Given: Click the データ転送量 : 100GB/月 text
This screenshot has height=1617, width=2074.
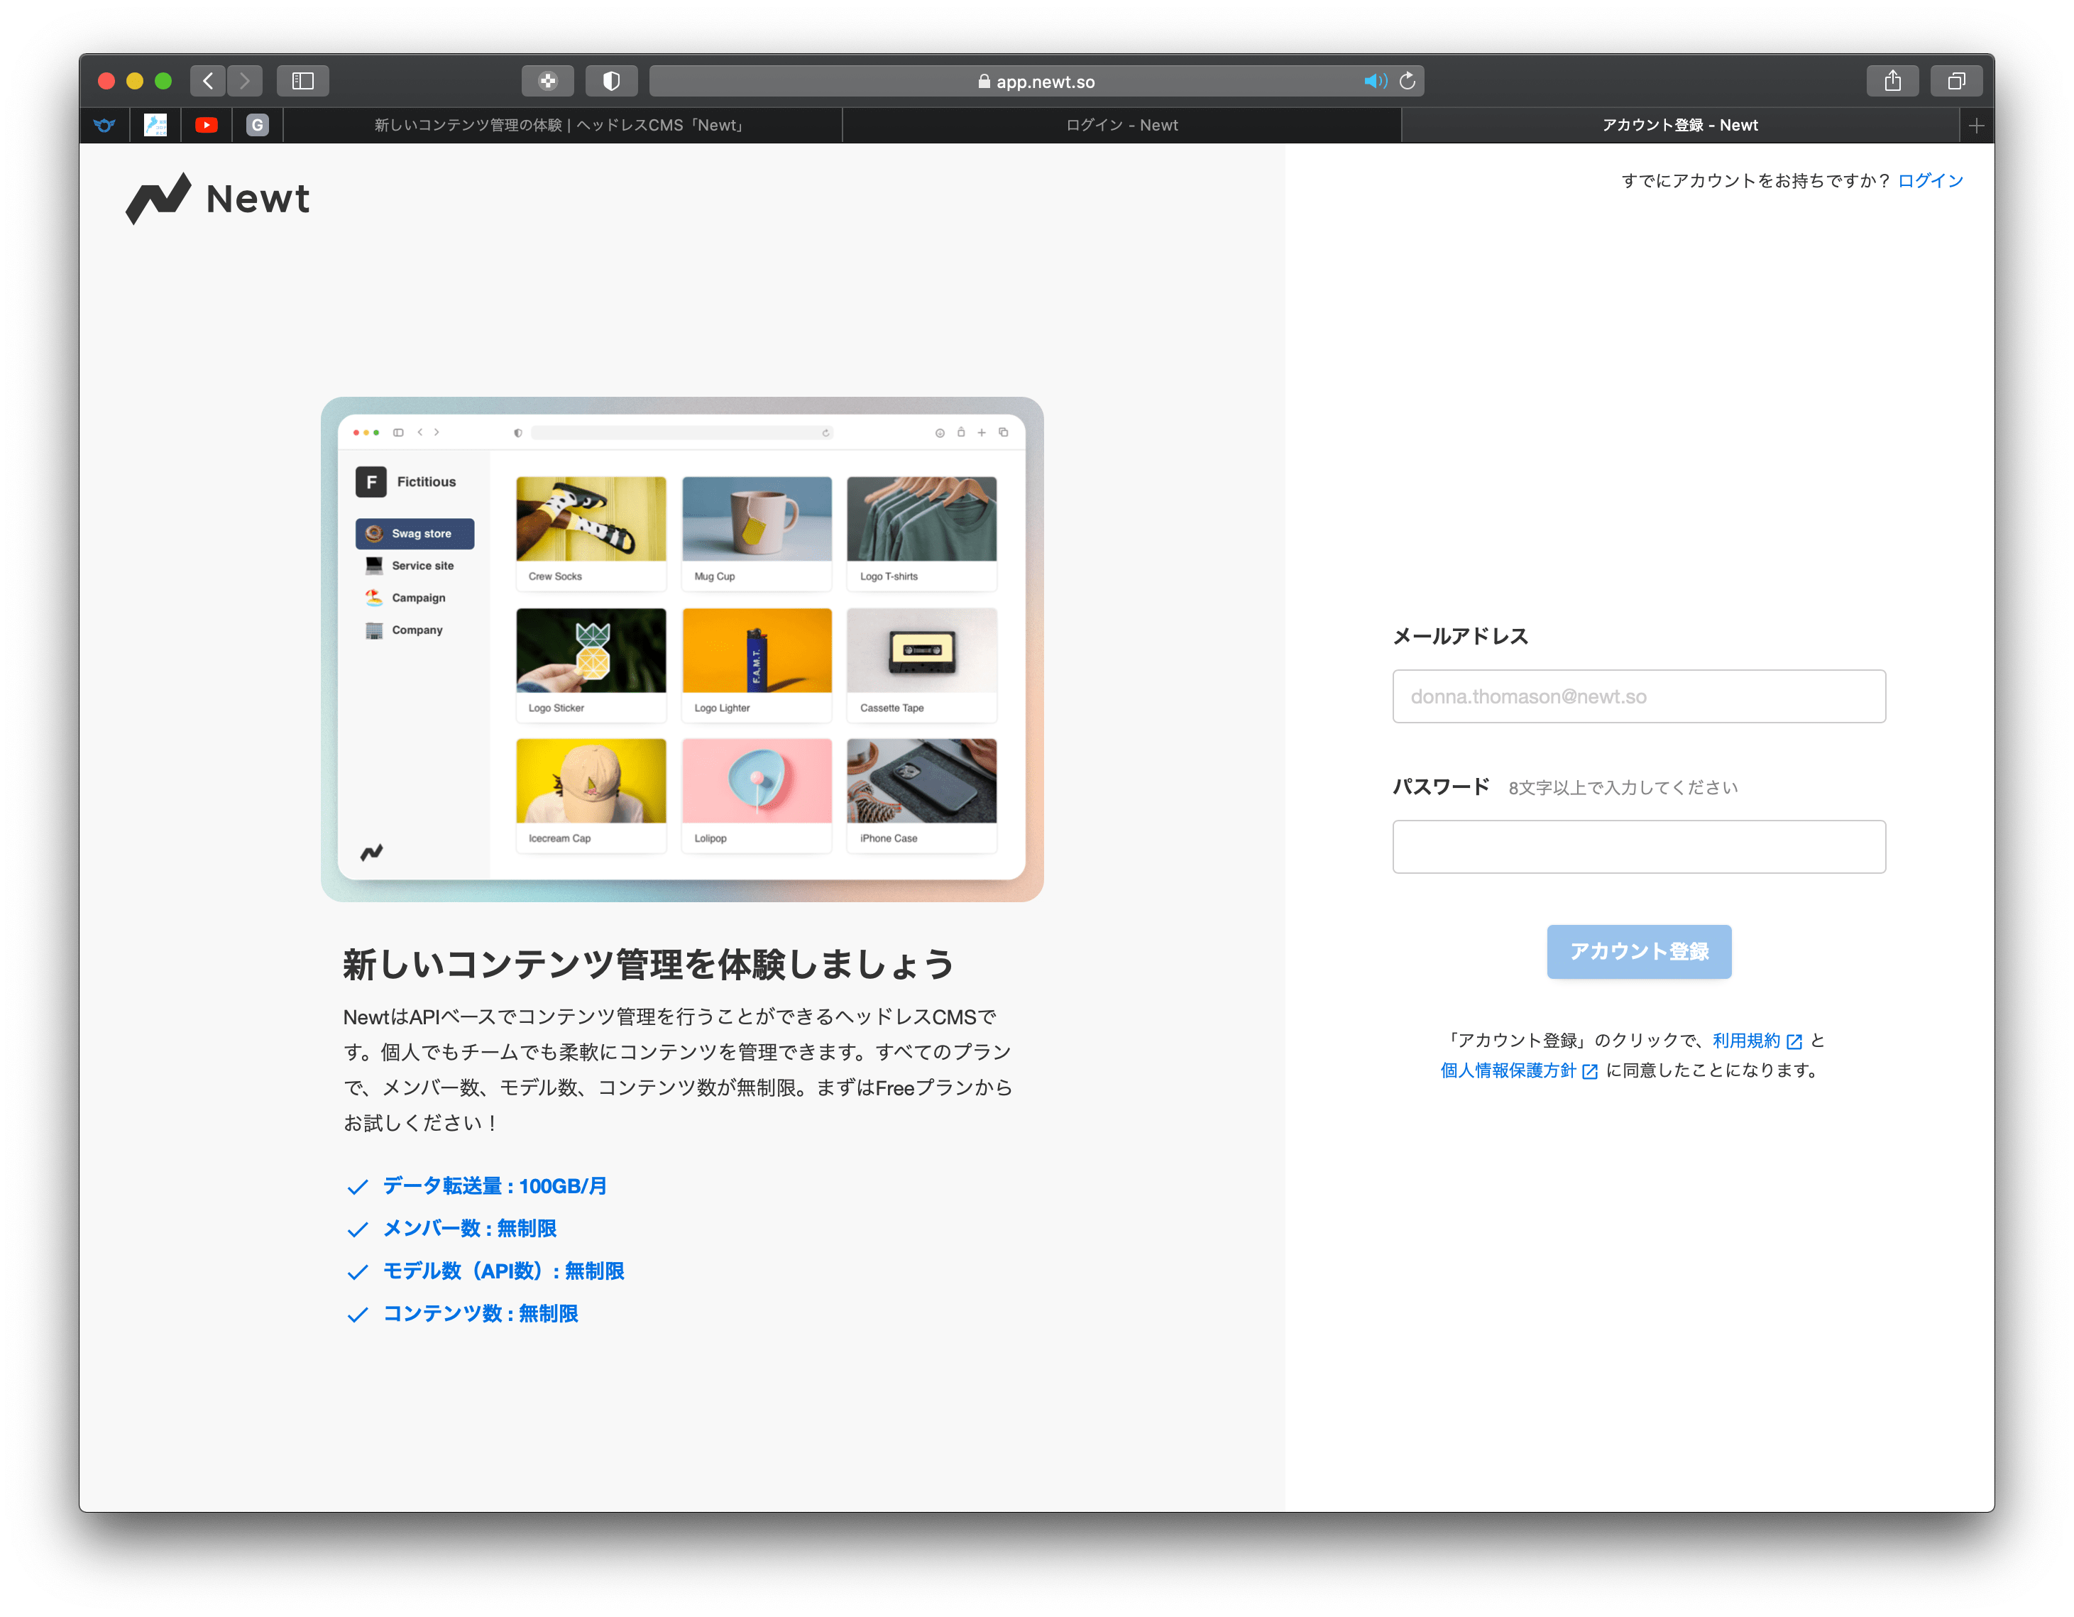Looking at the screenshot, I should tap(495, 1186).
